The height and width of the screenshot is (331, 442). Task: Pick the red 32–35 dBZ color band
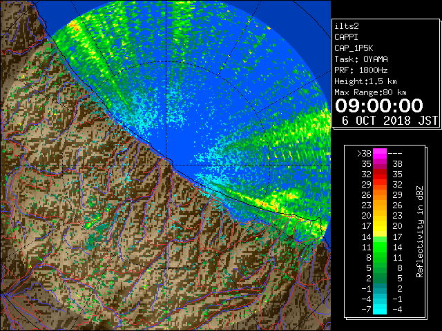click(380, 174)
